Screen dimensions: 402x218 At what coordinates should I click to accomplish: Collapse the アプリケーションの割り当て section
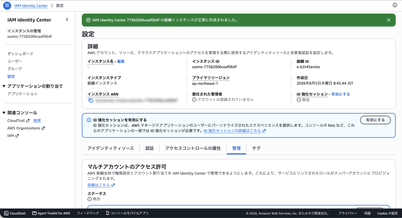4,86
